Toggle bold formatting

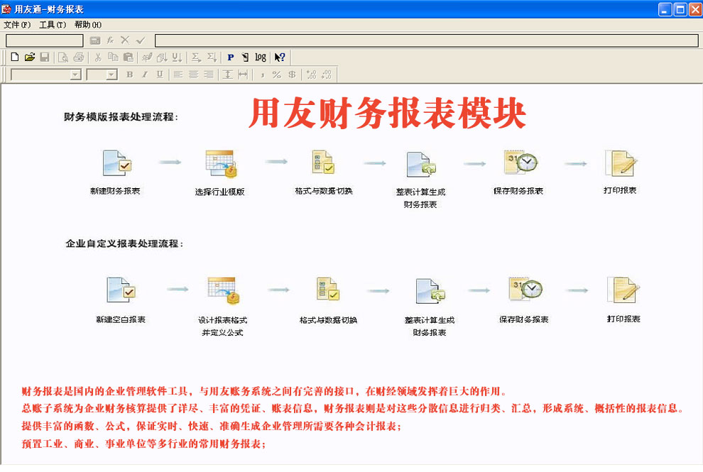click(129, 75)
